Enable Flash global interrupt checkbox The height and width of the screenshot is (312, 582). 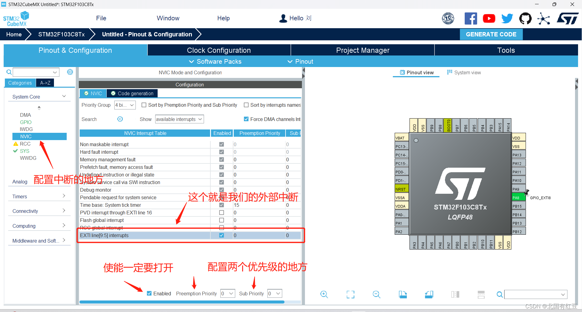pyautogui.click(x=222, y=220)
